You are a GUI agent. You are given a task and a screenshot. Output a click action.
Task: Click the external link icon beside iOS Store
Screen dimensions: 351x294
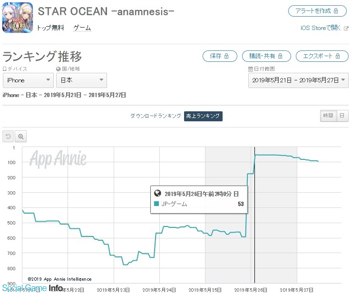tap(346, 29)
